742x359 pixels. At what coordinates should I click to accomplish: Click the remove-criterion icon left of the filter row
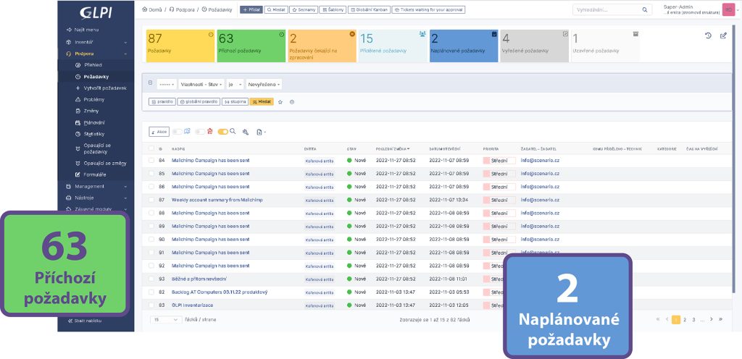coord(151,83)
